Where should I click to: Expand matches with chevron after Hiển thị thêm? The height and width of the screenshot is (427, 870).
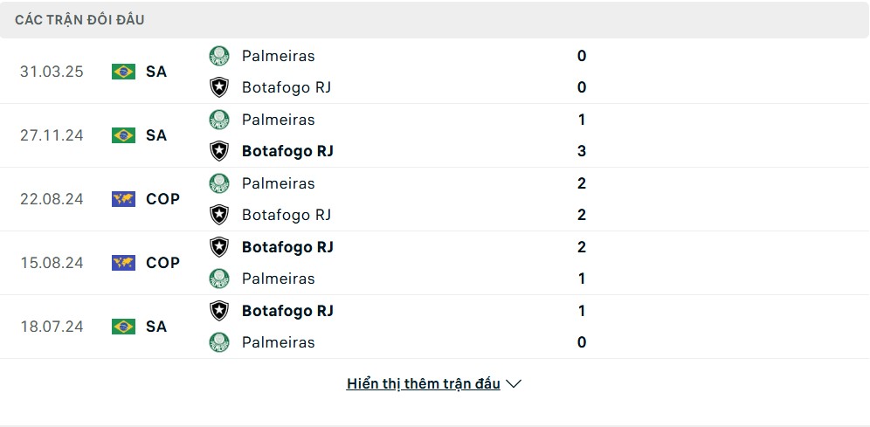click(x=514, y=383)
